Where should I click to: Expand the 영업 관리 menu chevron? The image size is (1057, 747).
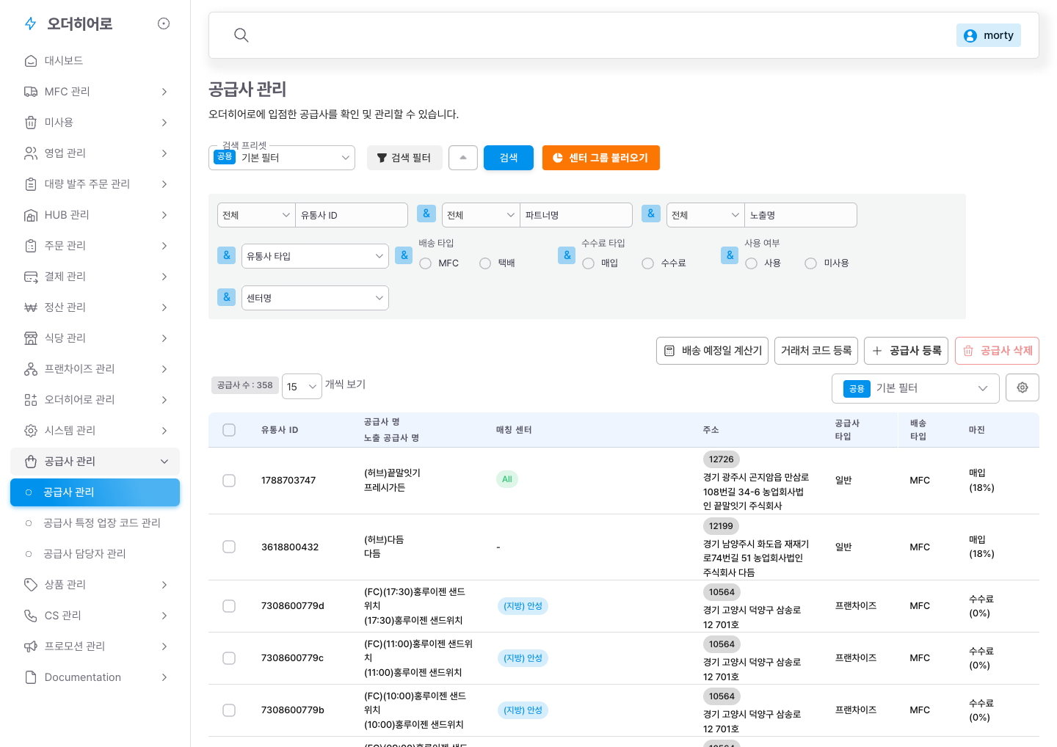[164, 153]
